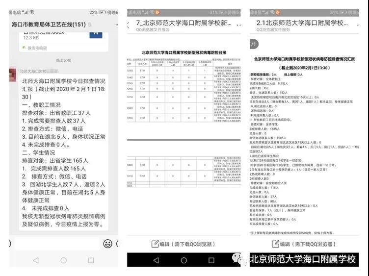Open the emoji picker in WeChat chat
369x276 pixels.
point(107,244)
